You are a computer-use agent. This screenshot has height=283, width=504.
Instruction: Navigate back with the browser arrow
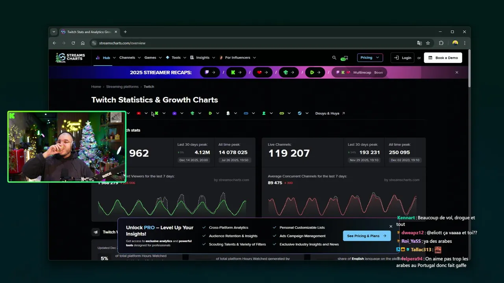coord(54,43)
